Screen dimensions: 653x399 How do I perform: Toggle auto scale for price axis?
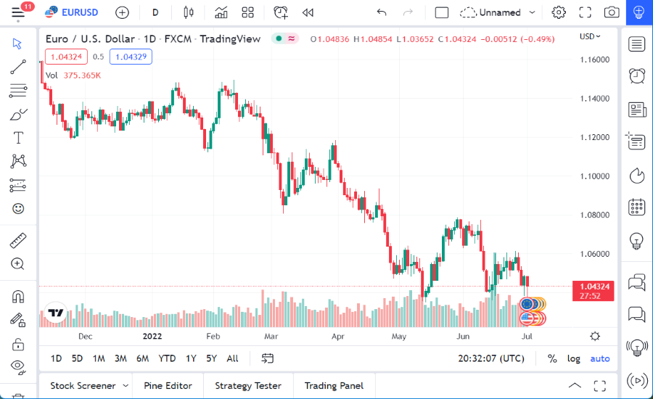[x=600, y=358]
